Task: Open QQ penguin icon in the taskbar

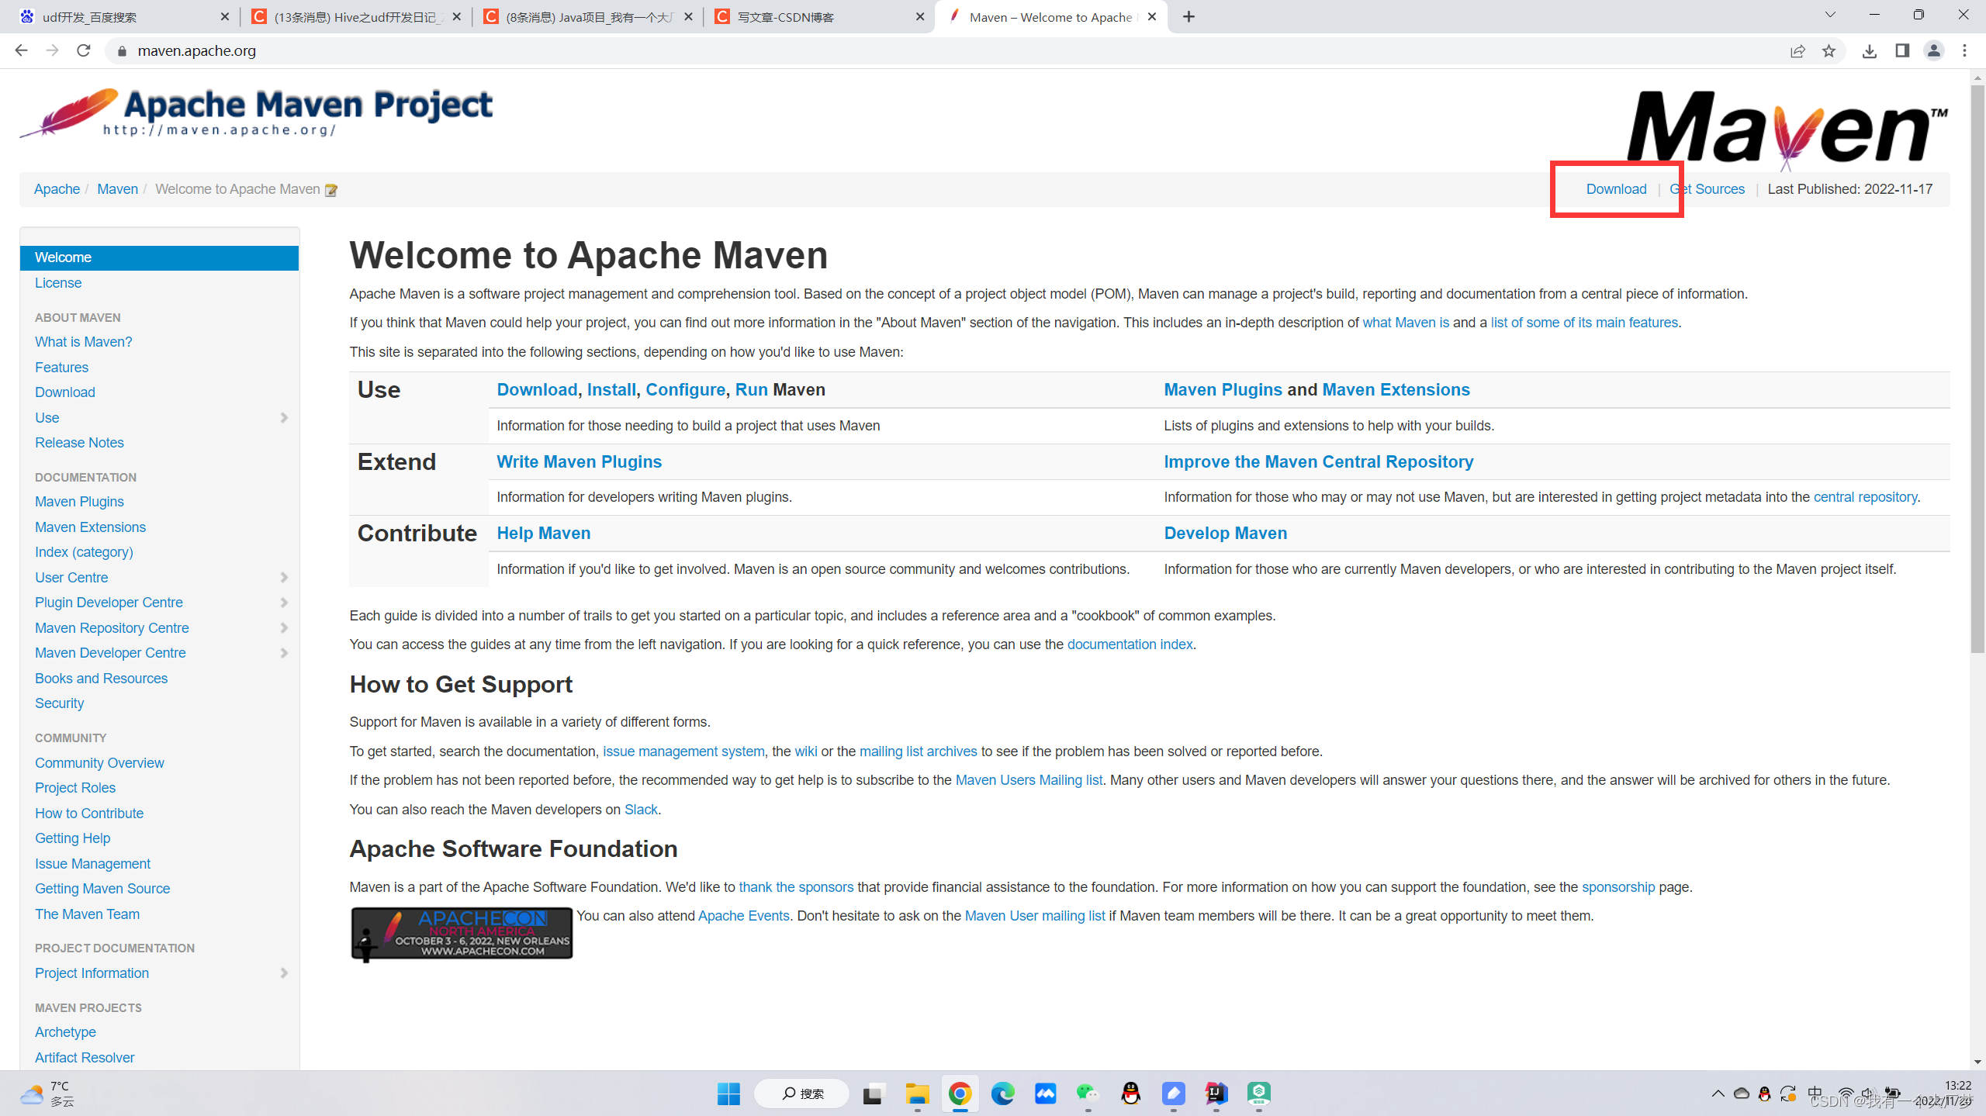Action: click(x=1130, y=1094)
